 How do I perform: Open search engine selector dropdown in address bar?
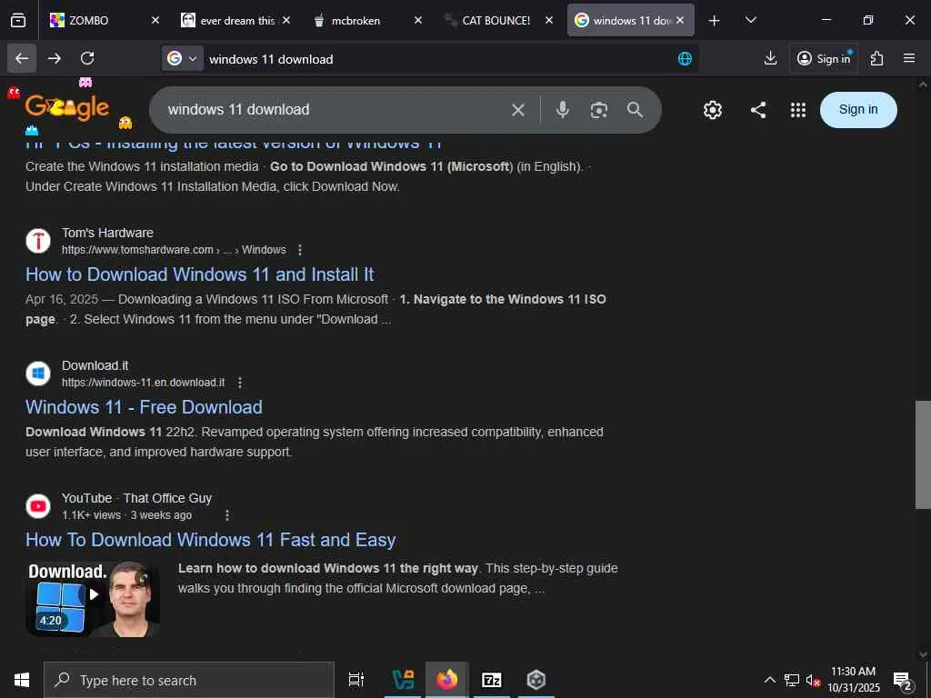[x=182, y=58]
